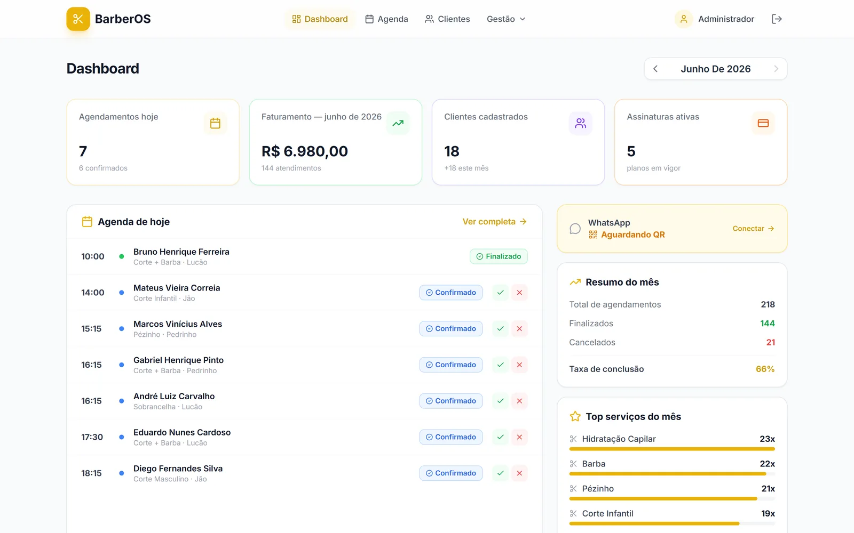Click the QR code icon beside Aguardando QR
This screenshot has height=533, width=854.
[593, 235]
